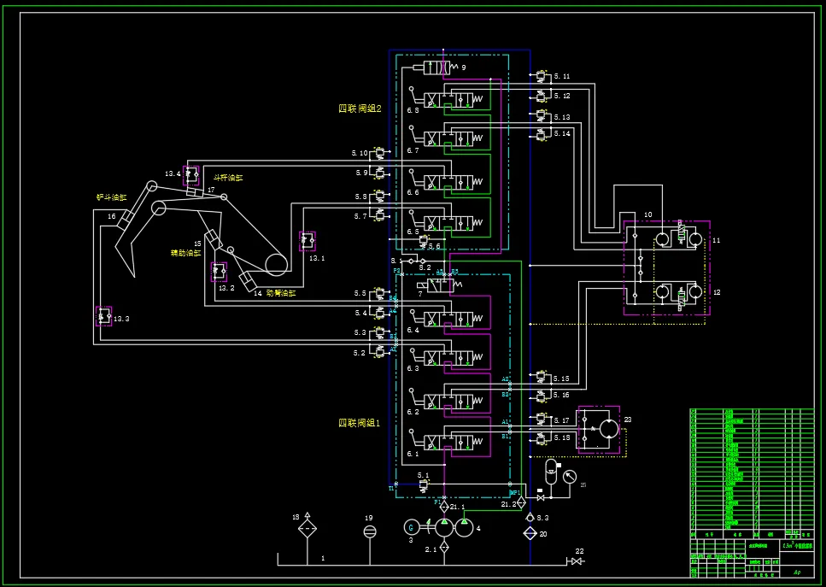The image size is (826, 587).
Task: Select relief valve symbol 5.7
Action: coord(378,214)
